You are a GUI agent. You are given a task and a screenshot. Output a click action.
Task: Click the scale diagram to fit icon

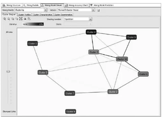[x=21, y=19]
